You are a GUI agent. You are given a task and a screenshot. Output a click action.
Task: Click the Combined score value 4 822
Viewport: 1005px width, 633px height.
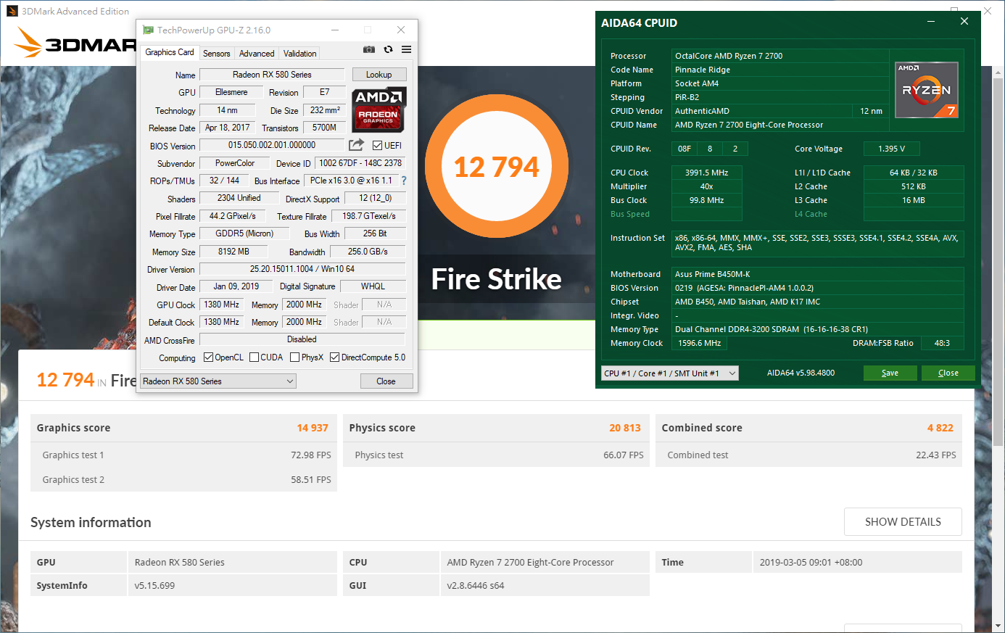(940, 428)
